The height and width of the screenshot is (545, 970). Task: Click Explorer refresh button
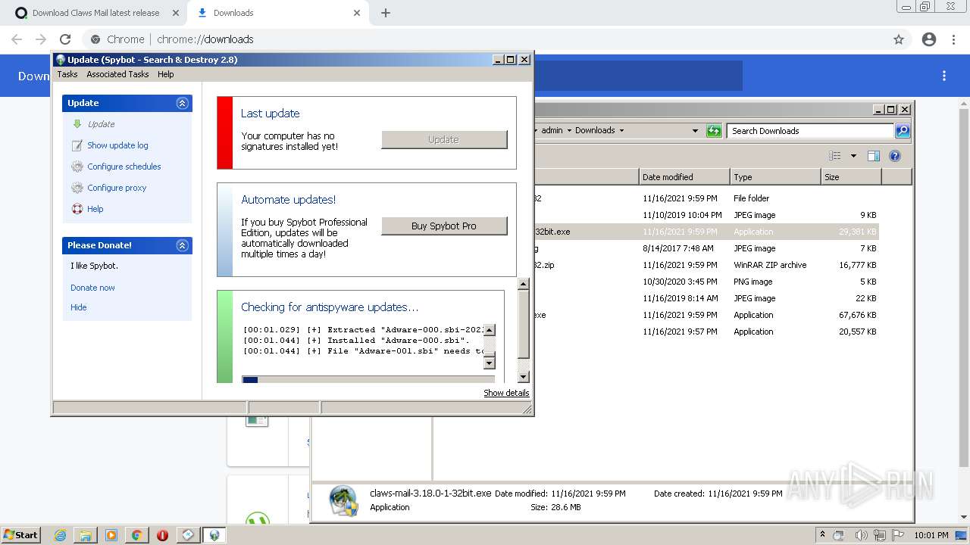point(714,131)
